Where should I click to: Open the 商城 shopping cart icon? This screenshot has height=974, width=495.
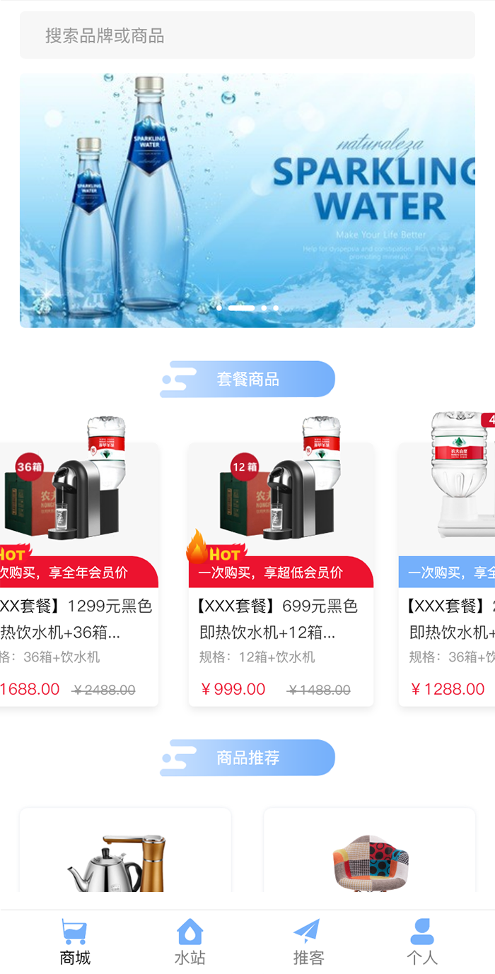[x=74, y=932]
